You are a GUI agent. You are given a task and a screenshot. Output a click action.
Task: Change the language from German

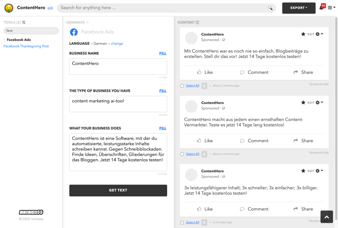click(117, 43)
